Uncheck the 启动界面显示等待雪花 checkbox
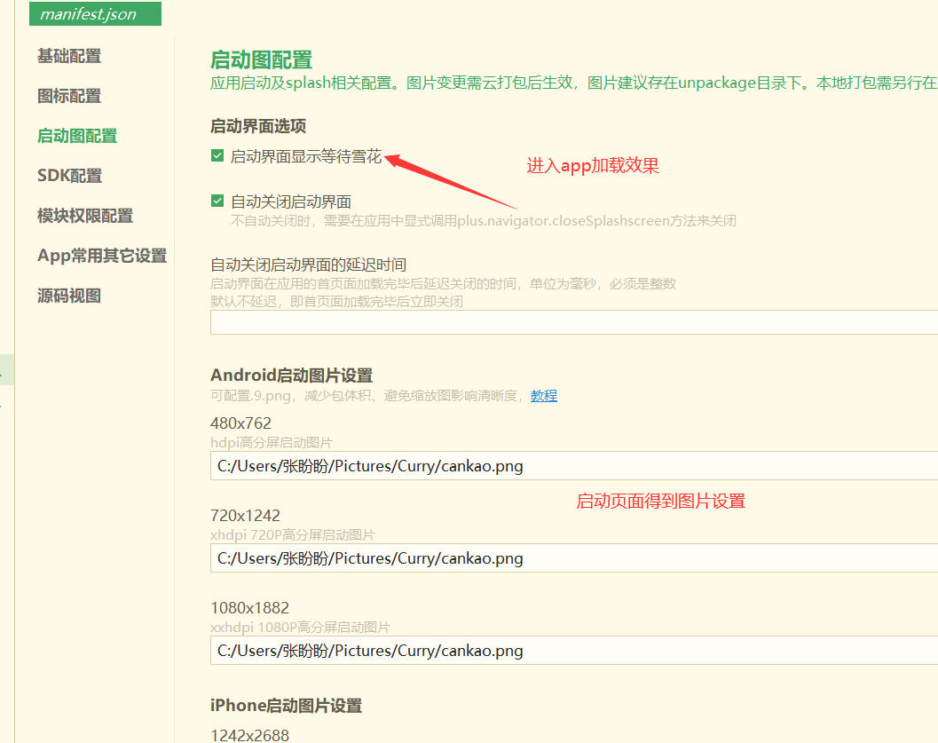 pos(217,156)
